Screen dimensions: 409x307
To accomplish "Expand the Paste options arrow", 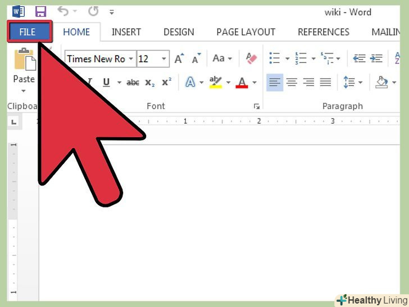I will point(24,91).
